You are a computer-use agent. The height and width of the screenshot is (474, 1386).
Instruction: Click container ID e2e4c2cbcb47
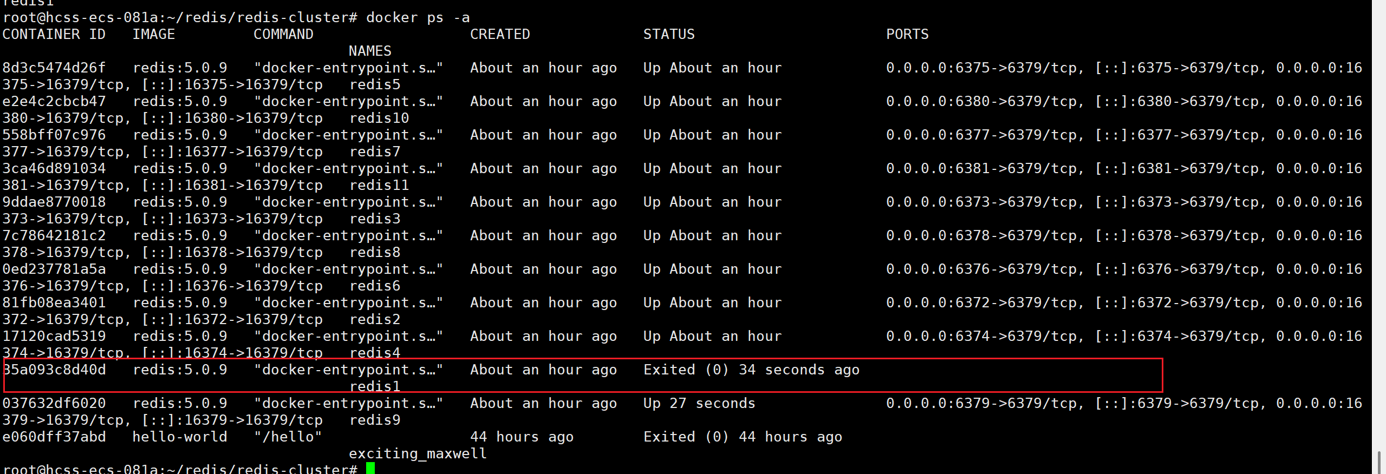pos(54,102)
